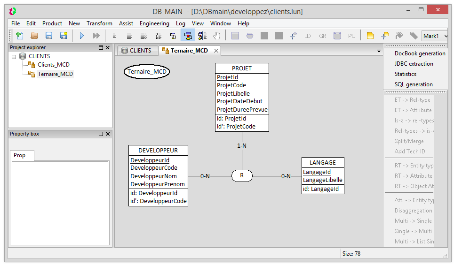Open the Transform menu

(x=99, y=23)
